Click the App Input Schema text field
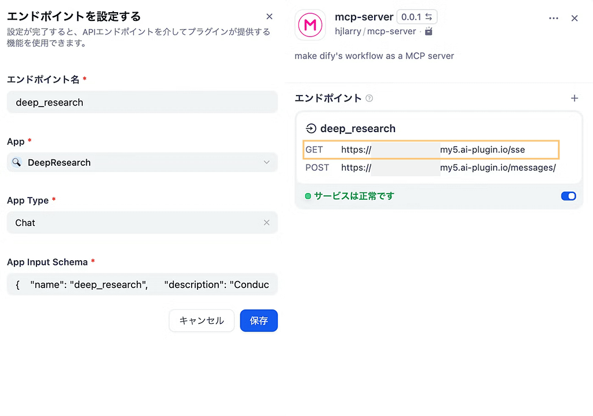Image resolution: width=593 pixels, height=416 pixels. [x=142, y=284]
